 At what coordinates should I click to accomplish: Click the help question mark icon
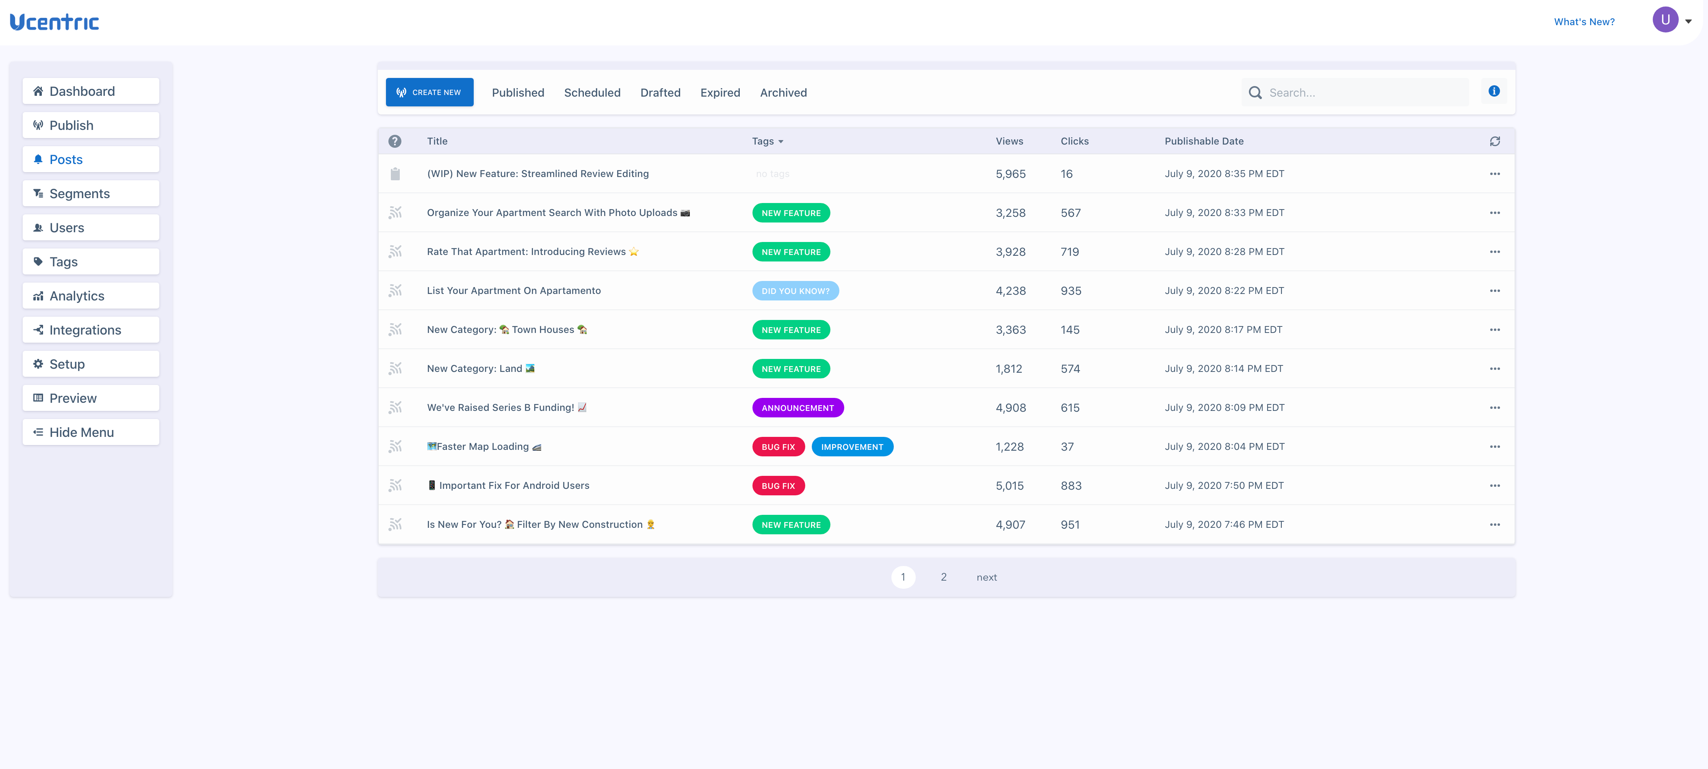pos(394,141)
